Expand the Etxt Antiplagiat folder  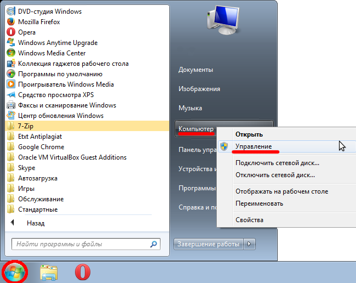tap(87, 137)
